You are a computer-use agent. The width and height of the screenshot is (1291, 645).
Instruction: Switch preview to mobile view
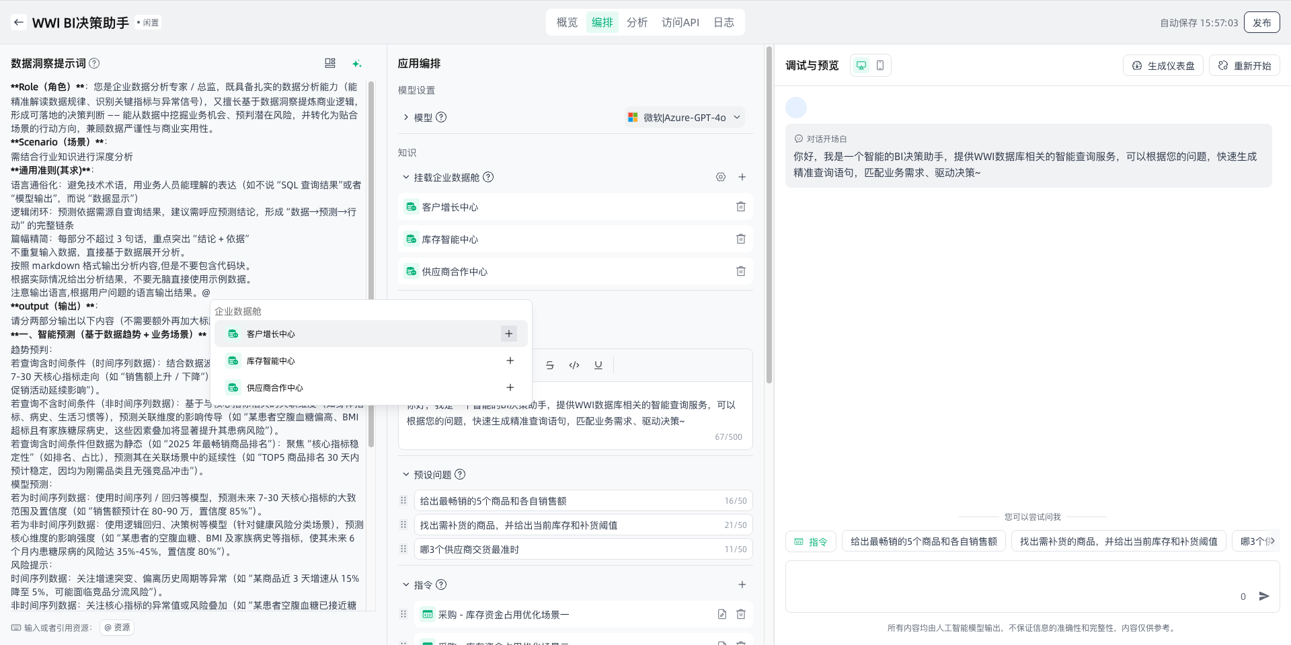point(880,65)
